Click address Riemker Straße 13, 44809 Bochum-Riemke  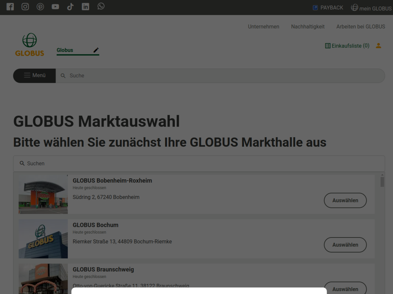[x=122, y=242]
